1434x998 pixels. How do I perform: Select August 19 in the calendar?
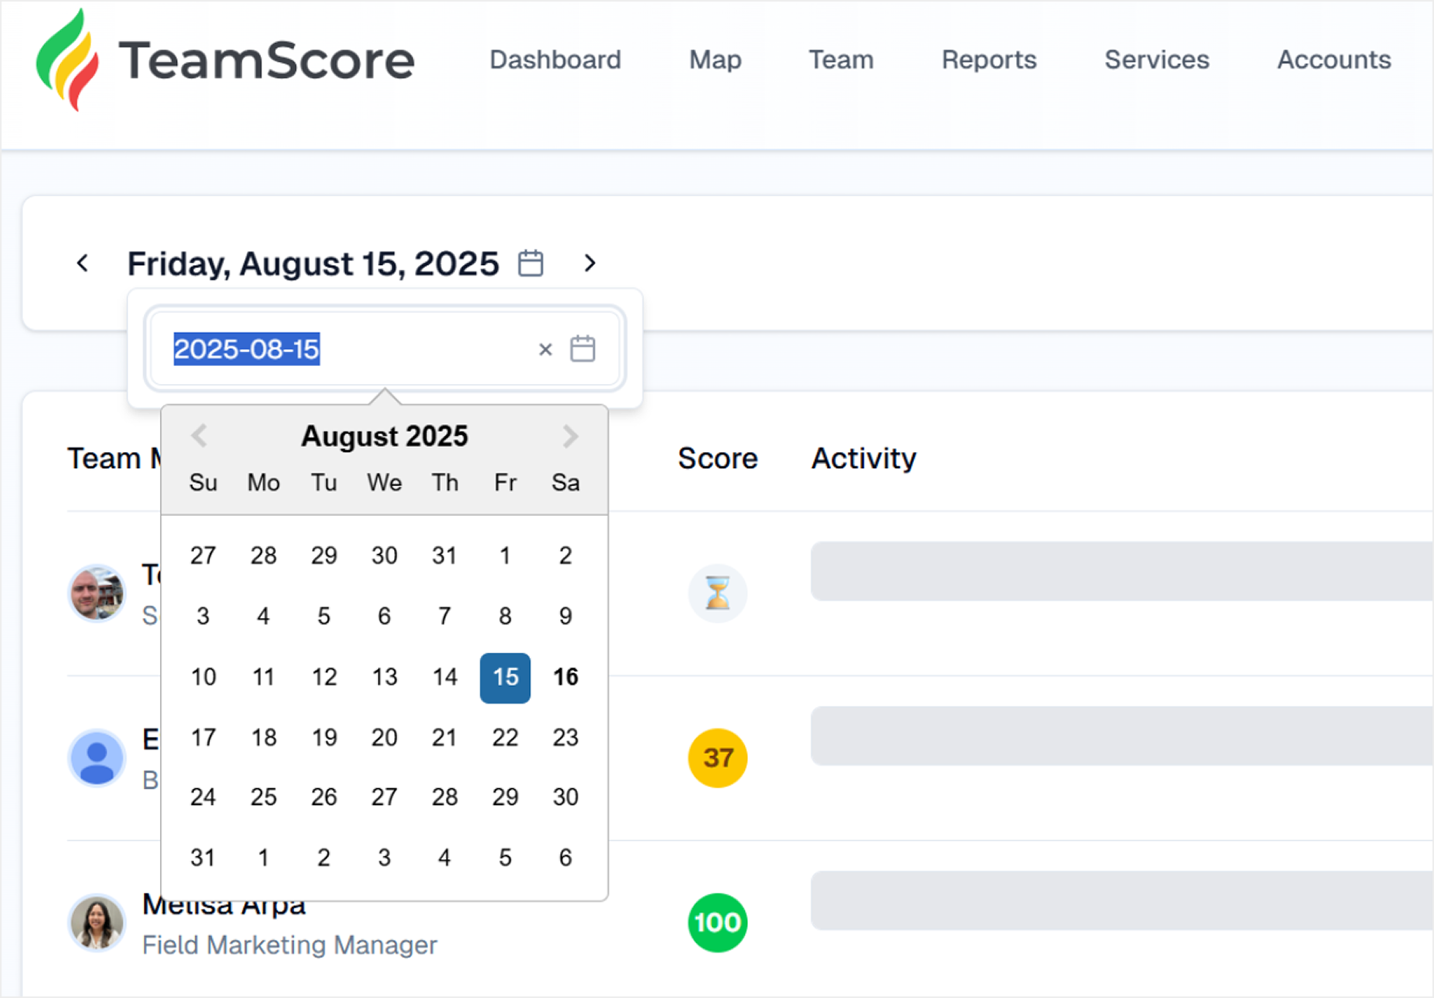[325, 738]
